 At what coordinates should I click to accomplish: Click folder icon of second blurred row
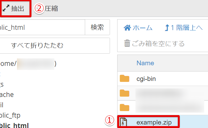click(124, 108)
